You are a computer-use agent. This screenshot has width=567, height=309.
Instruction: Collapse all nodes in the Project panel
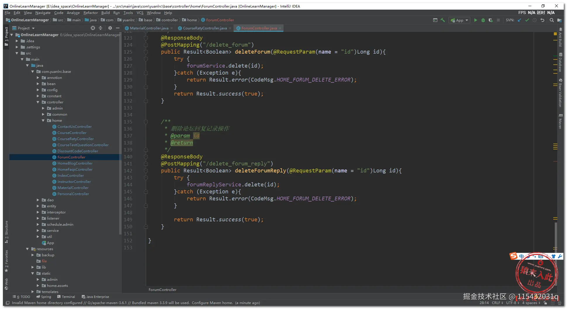[100, 28]
